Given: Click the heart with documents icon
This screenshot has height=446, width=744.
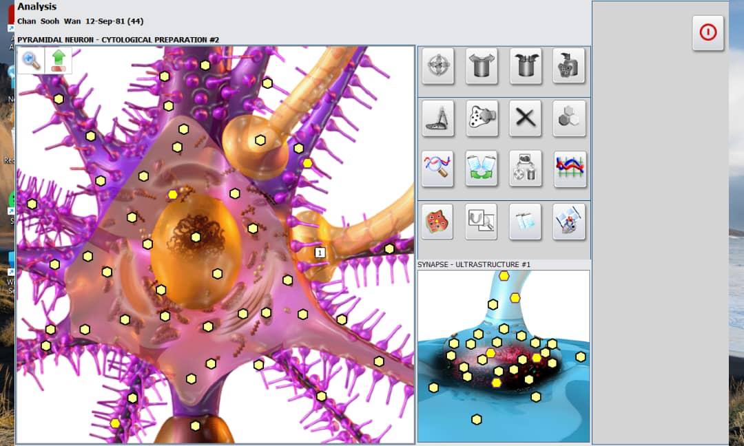Looking at the screenshot, I should 569,221.
